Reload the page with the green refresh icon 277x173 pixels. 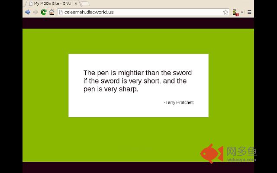[x=44, y=12]
